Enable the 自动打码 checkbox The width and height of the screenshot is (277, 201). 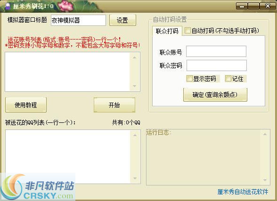tap(187, 31)
